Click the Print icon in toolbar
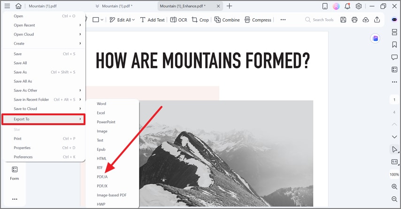 click(x=355, y=20)
